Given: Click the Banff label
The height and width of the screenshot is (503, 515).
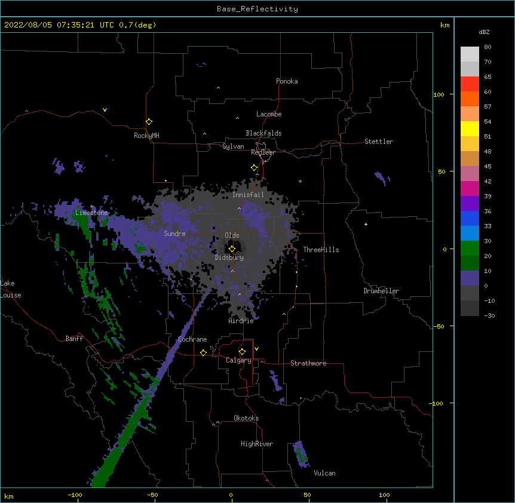Looking at the screenshot, I should point(74,339).
